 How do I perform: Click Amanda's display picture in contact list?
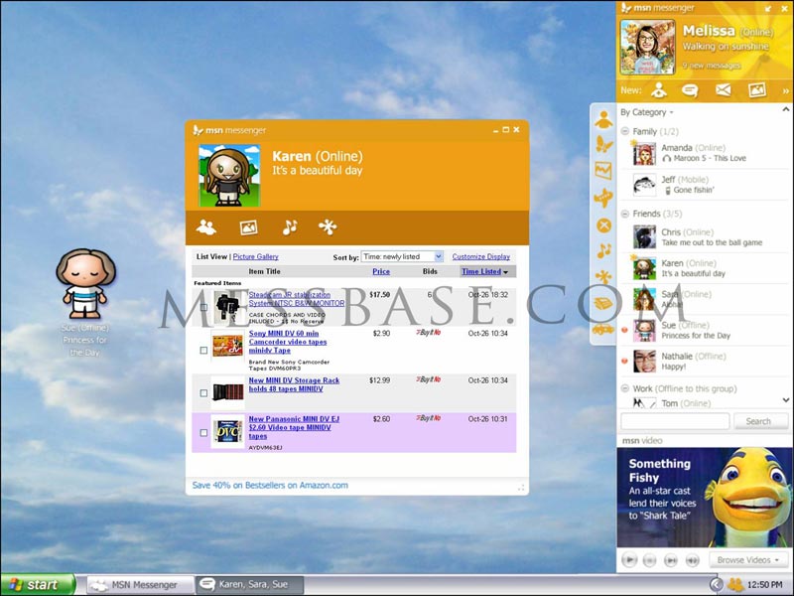click(x=644, y=154)
